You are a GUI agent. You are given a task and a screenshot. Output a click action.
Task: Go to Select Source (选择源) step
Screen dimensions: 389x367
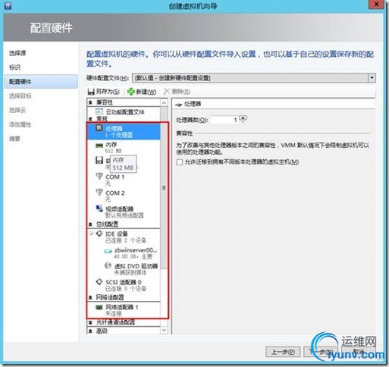click(x=17, y=53)
